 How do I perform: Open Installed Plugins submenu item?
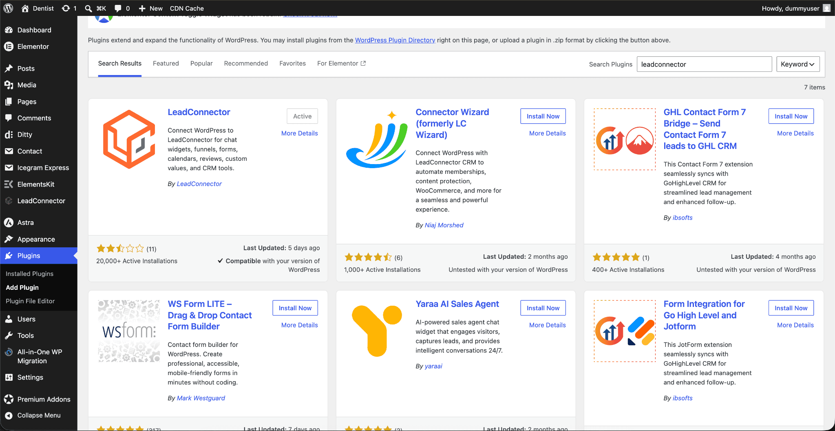29,273
